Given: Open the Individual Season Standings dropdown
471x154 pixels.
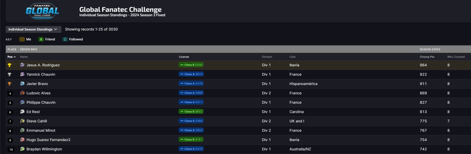Looking at the screenshot, I should (x=33, y=29).
